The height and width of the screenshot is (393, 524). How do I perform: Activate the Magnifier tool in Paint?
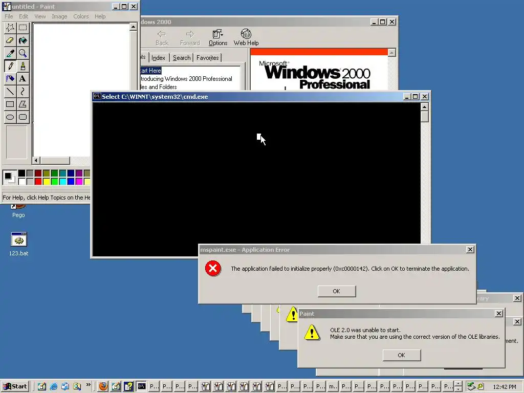coord(23,53)
